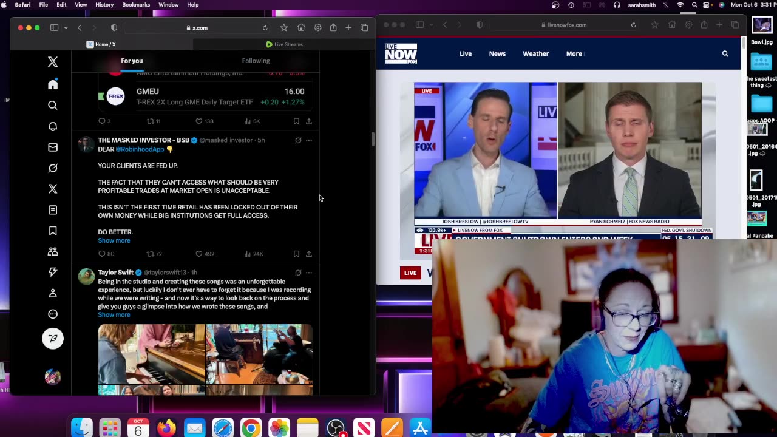
Task: Open the Wi-Fi menu in the menu bar
Action: [680, 5]
